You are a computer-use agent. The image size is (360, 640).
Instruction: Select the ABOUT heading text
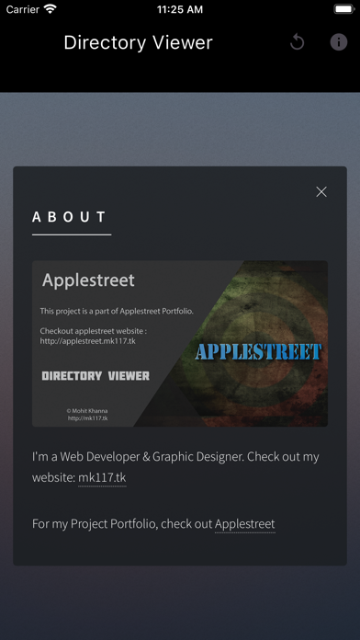69,217
